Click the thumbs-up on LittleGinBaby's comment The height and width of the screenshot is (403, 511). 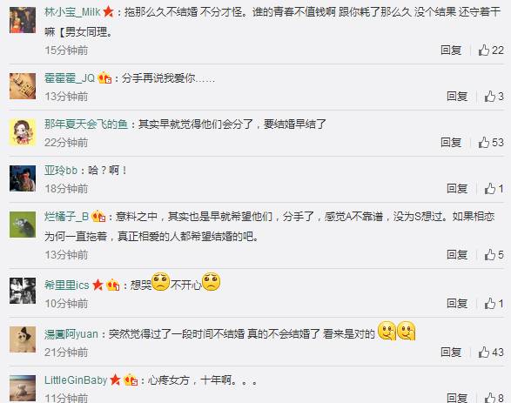(x=494, y=398)
